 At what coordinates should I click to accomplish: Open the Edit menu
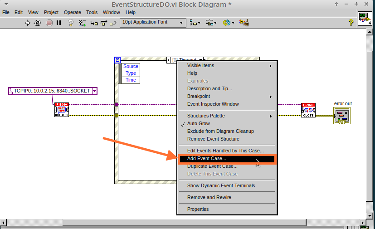pos(19,12)
